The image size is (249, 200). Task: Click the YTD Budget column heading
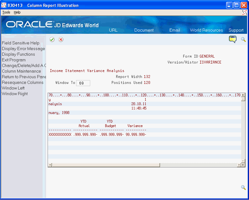coord(110,124)
